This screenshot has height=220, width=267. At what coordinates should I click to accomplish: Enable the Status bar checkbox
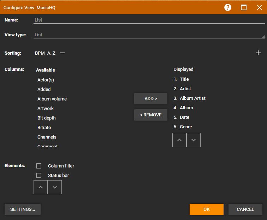point(38,175)
